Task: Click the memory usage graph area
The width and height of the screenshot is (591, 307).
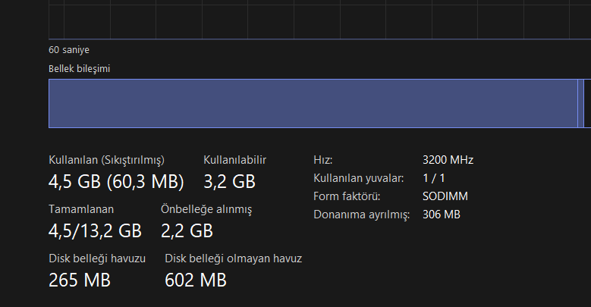Action: click(x=319, y=19)
